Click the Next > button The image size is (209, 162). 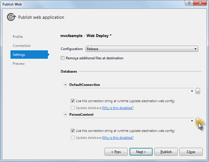tap(141, 152)
